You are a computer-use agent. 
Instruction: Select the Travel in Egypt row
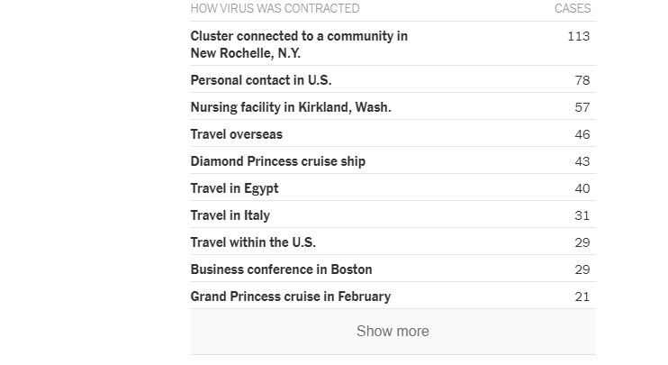point(235,188)
